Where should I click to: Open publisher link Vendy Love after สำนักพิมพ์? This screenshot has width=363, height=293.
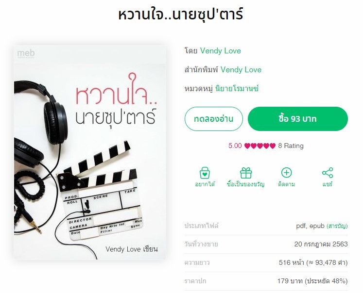pyautogui.click(x=241, y=69)
